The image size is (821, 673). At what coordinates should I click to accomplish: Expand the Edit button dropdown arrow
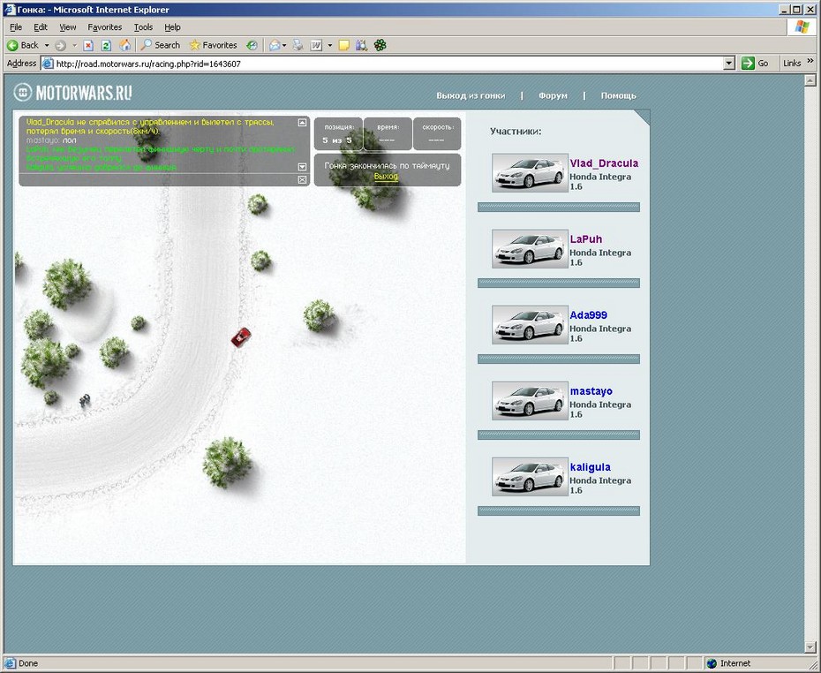click(330, 46)
